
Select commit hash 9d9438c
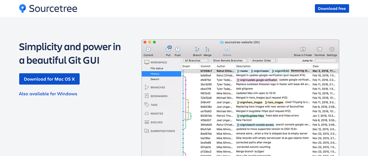(x=206, y=107)
